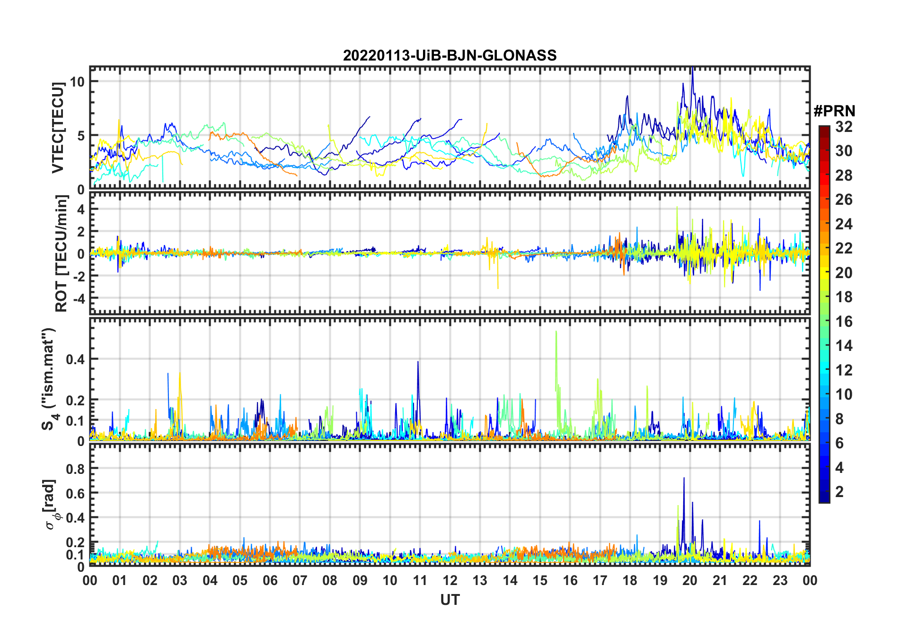Click the σφ[rad] y-axis label
The height and width of the screenshot is (629, 900).
51,505
